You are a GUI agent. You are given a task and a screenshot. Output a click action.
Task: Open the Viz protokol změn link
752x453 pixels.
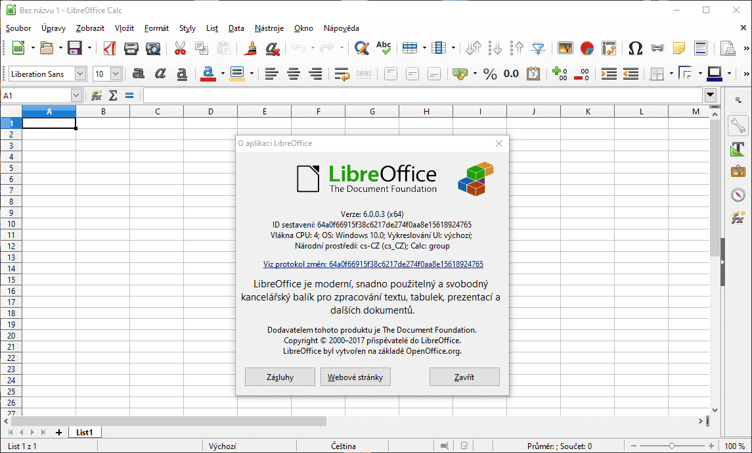(373, 264)
